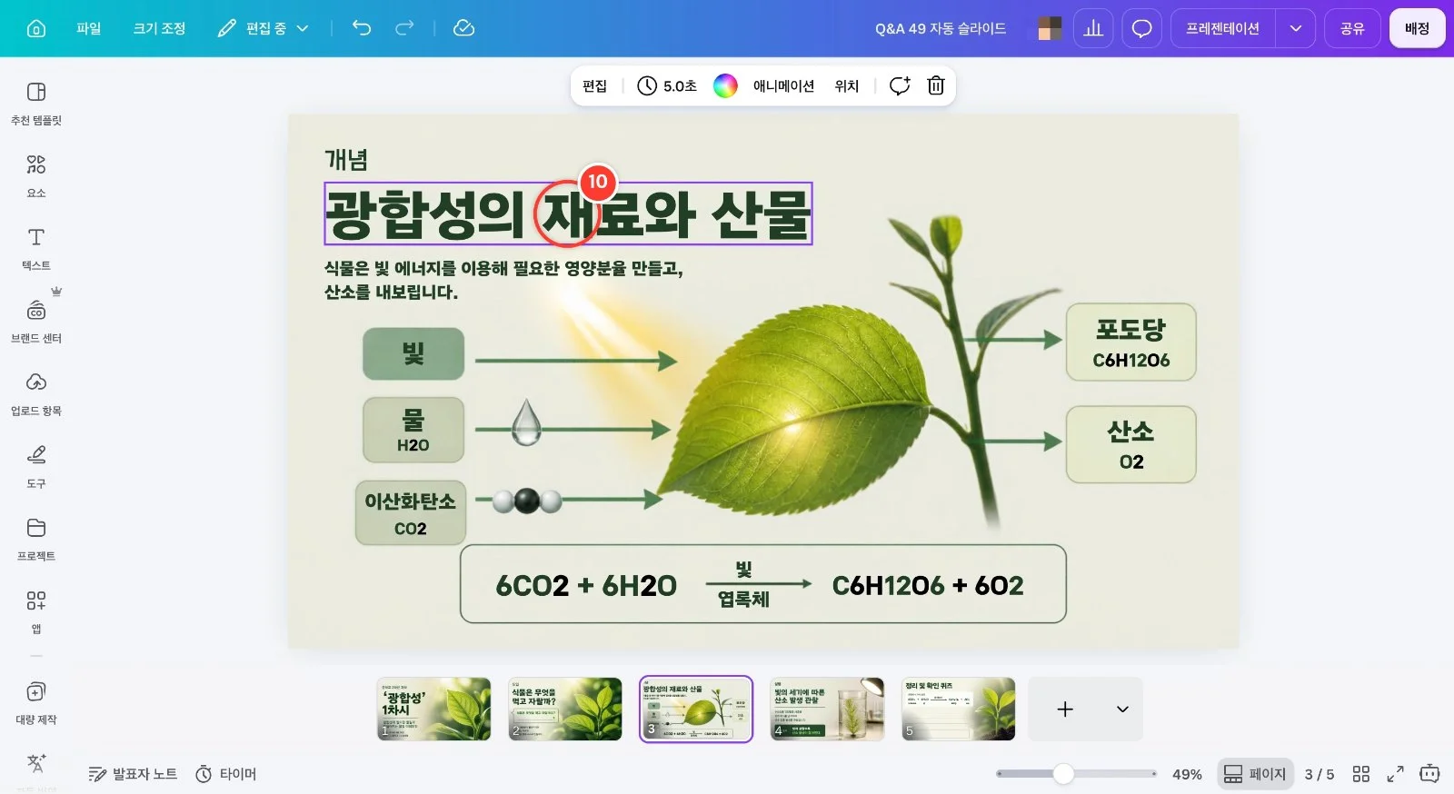Open the 5.0초 duration setting
1454x794 pixels.
pos(667,85)
